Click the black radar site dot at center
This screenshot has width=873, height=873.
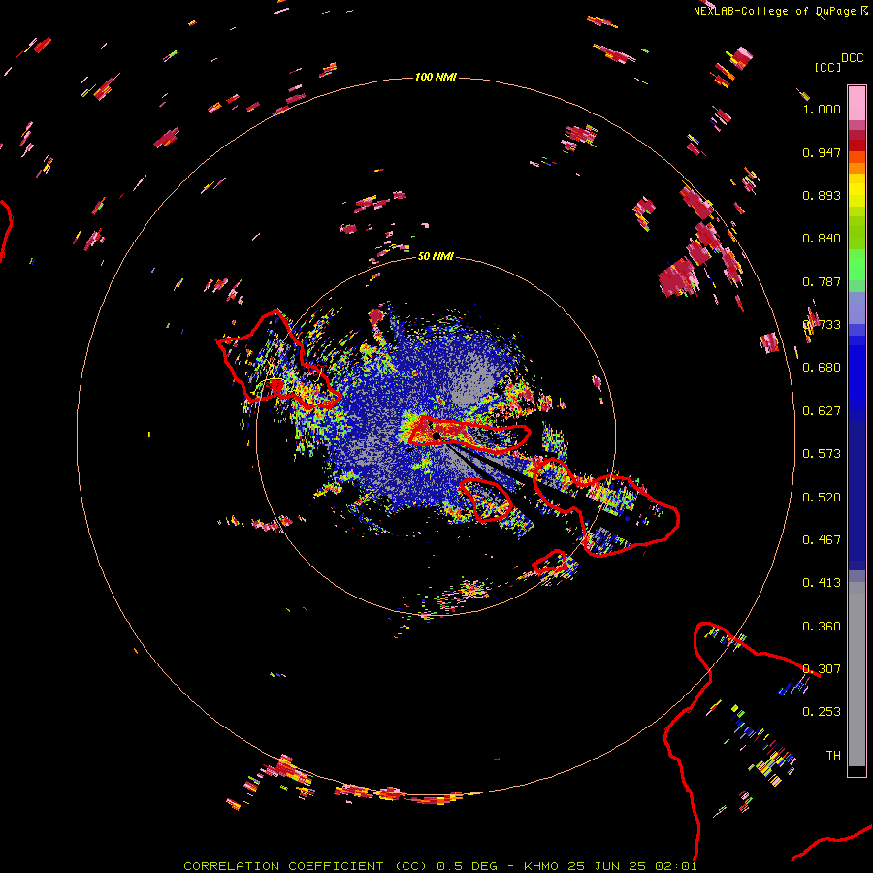coord(436,436)
